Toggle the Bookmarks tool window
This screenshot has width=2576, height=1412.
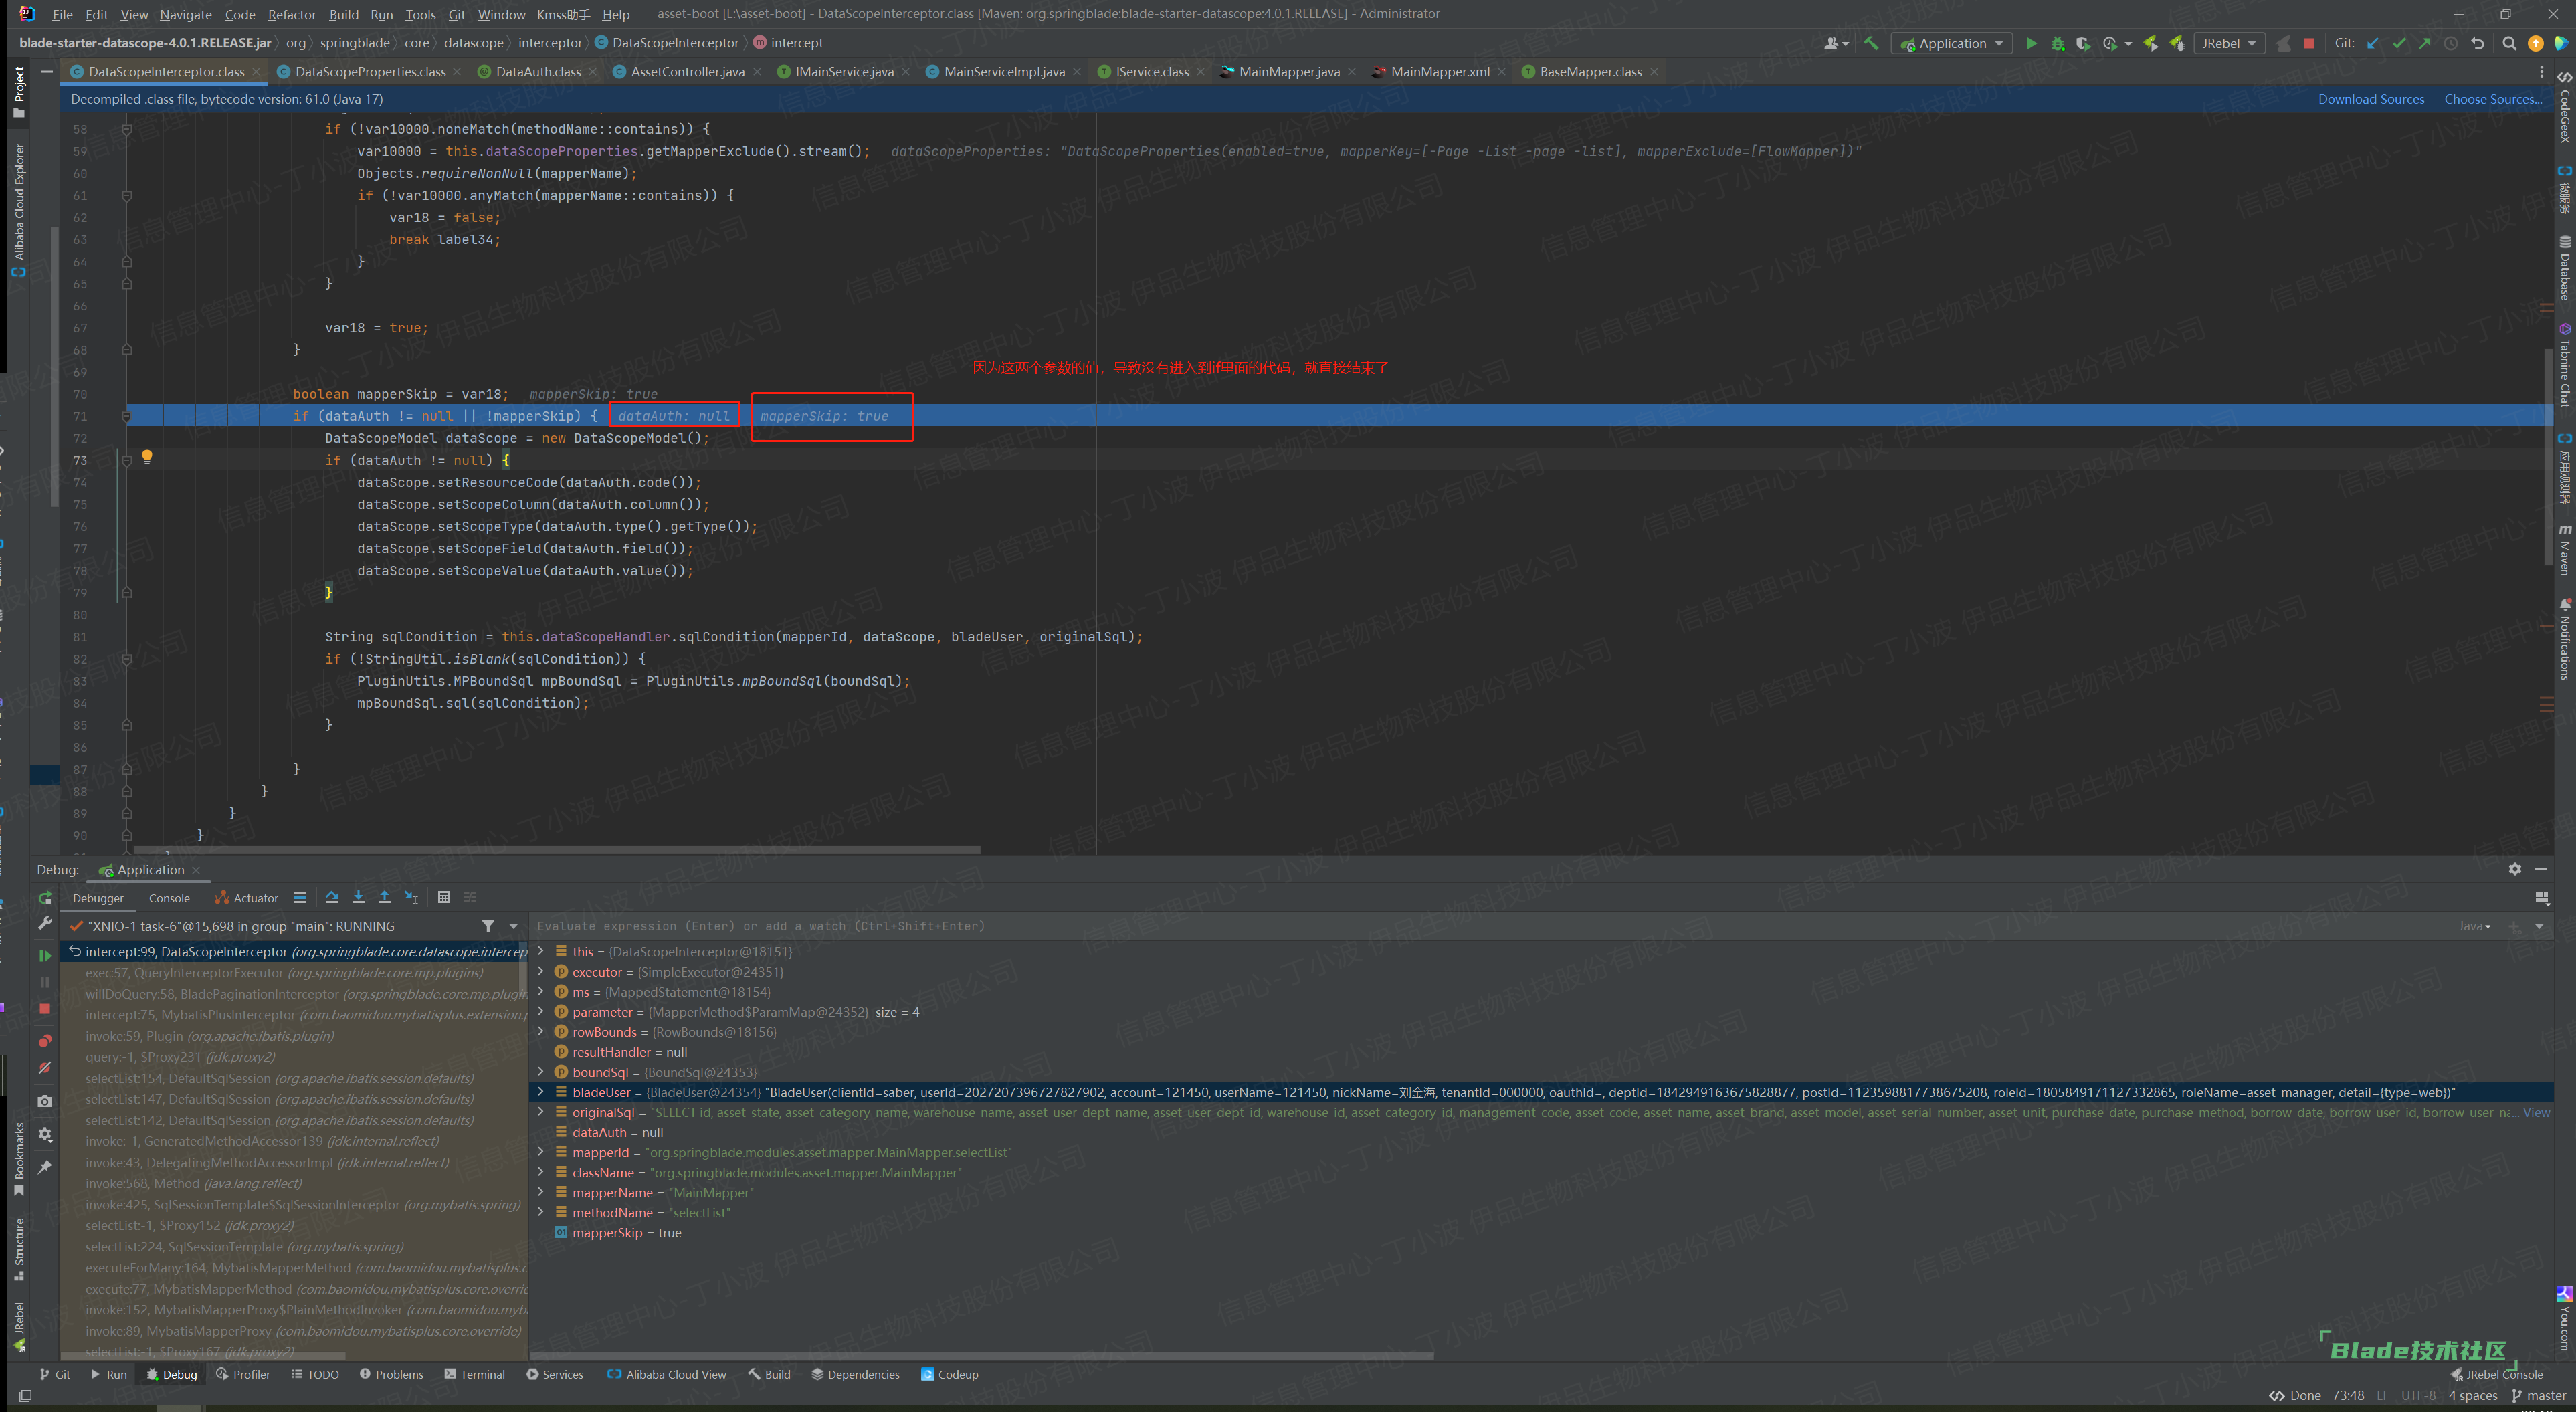pos(19,1159)
